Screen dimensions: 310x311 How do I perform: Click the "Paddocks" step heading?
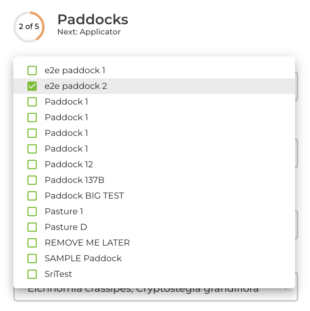pos(93,20)
